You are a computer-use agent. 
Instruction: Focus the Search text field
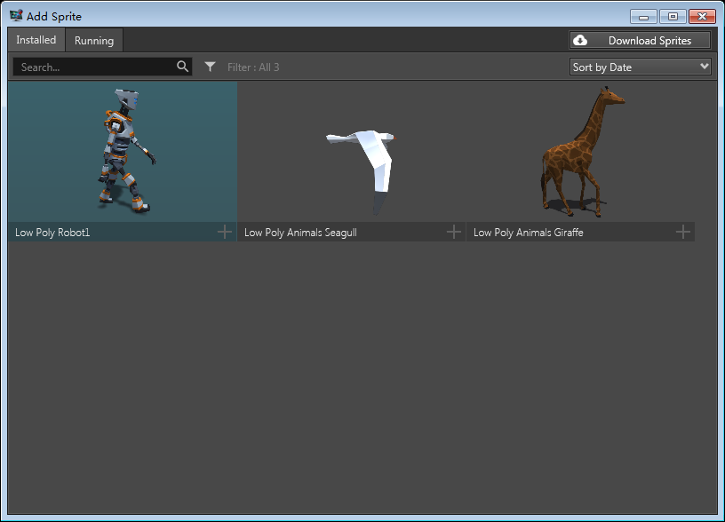click(93, 67)
